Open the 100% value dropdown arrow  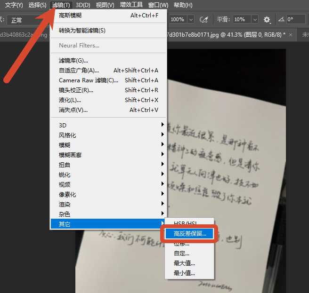click(x=191, y=19)
